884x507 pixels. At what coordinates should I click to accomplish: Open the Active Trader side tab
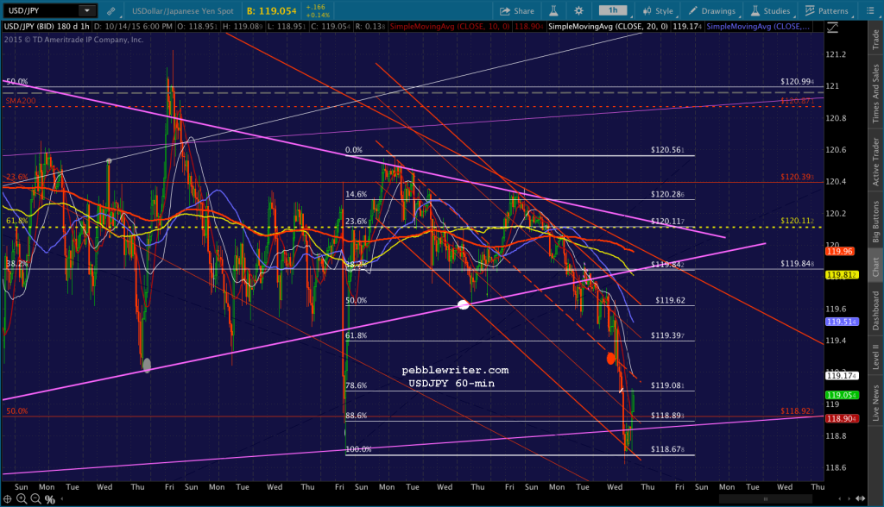coord(875,162)
